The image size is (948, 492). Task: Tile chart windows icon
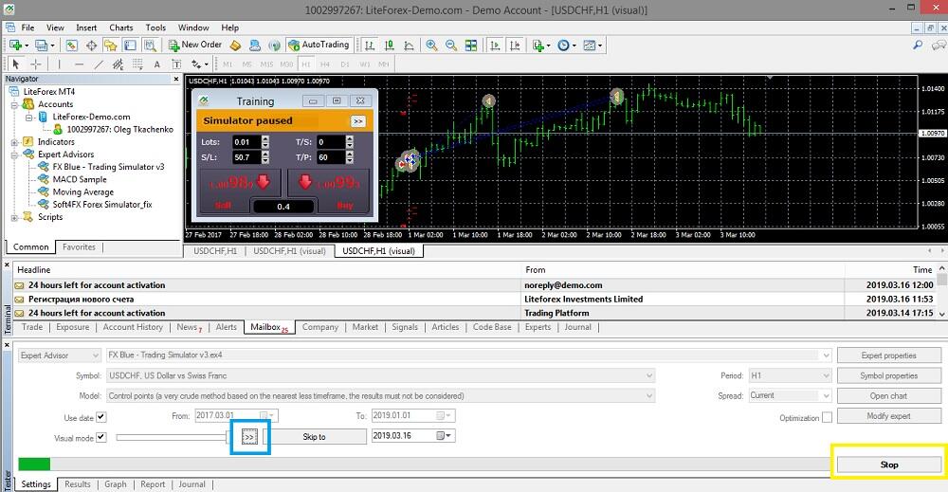click(x=471, y=45)
